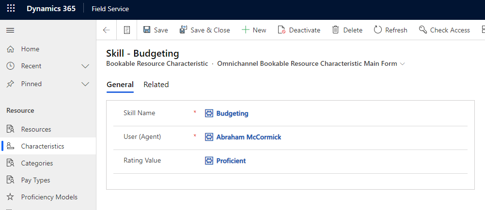This screenshot has height=210, width=485.
Task: Open the form selector chevron dropdown
Action: coord(403,64)
